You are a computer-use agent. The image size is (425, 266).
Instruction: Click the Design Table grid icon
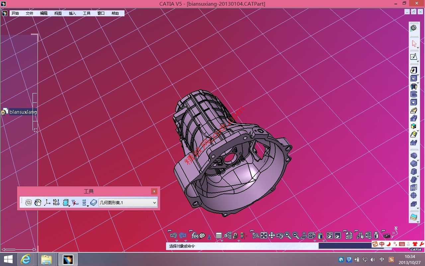point(219,235)
